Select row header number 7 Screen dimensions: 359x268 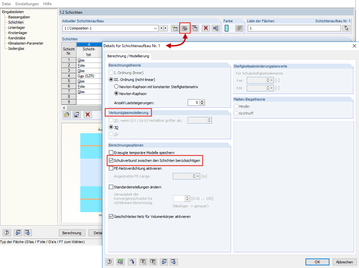(69, 91)
